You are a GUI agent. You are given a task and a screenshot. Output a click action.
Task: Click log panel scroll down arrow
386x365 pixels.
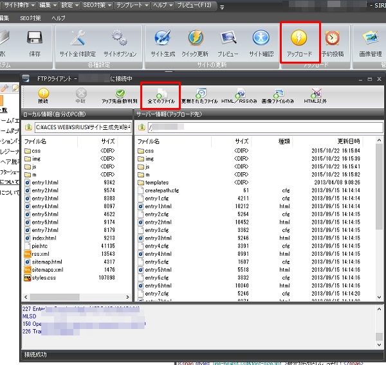point(380,345)
